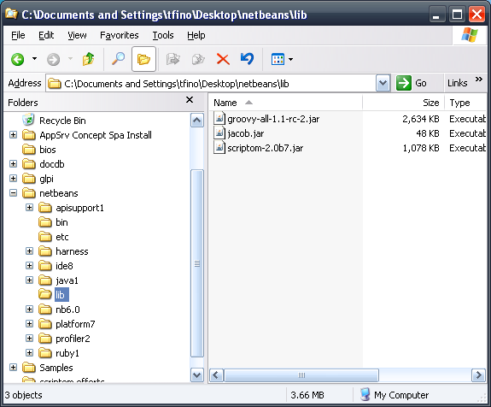491x407 pixels.
Task: Select the bin folder in tree
Action: (61, 222)
